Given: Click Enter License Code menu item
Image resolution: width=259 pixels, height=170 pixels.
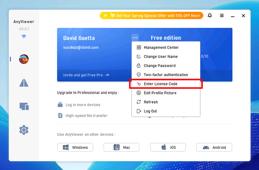Looking at the screenshot, I should pyautogui.click(x=161, y=84).
